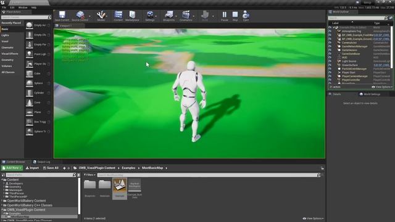Open View Options in World Outliner
Image resolution: width=395 pixels, height=222 pixels.
(382, 87)
